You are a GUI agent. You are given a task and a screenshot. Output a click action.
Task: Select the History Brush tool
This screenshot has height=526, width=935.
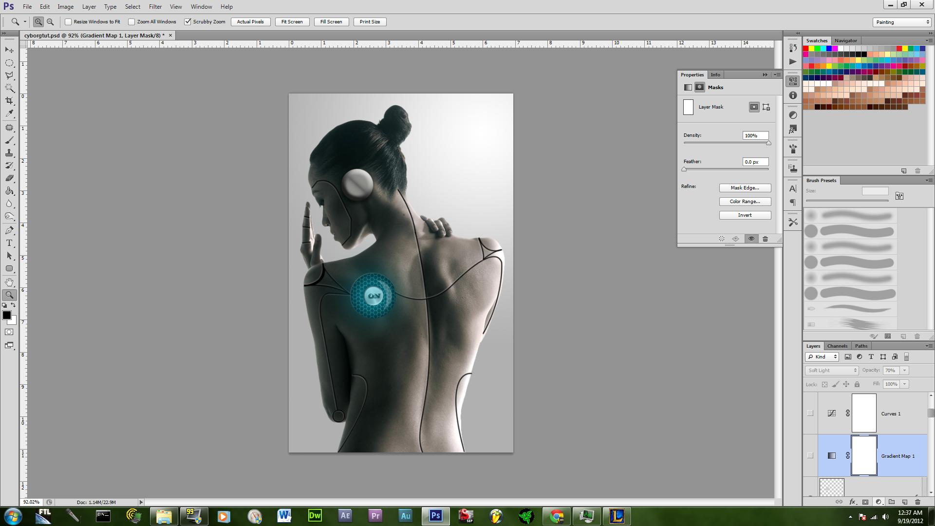click(9, 166)
